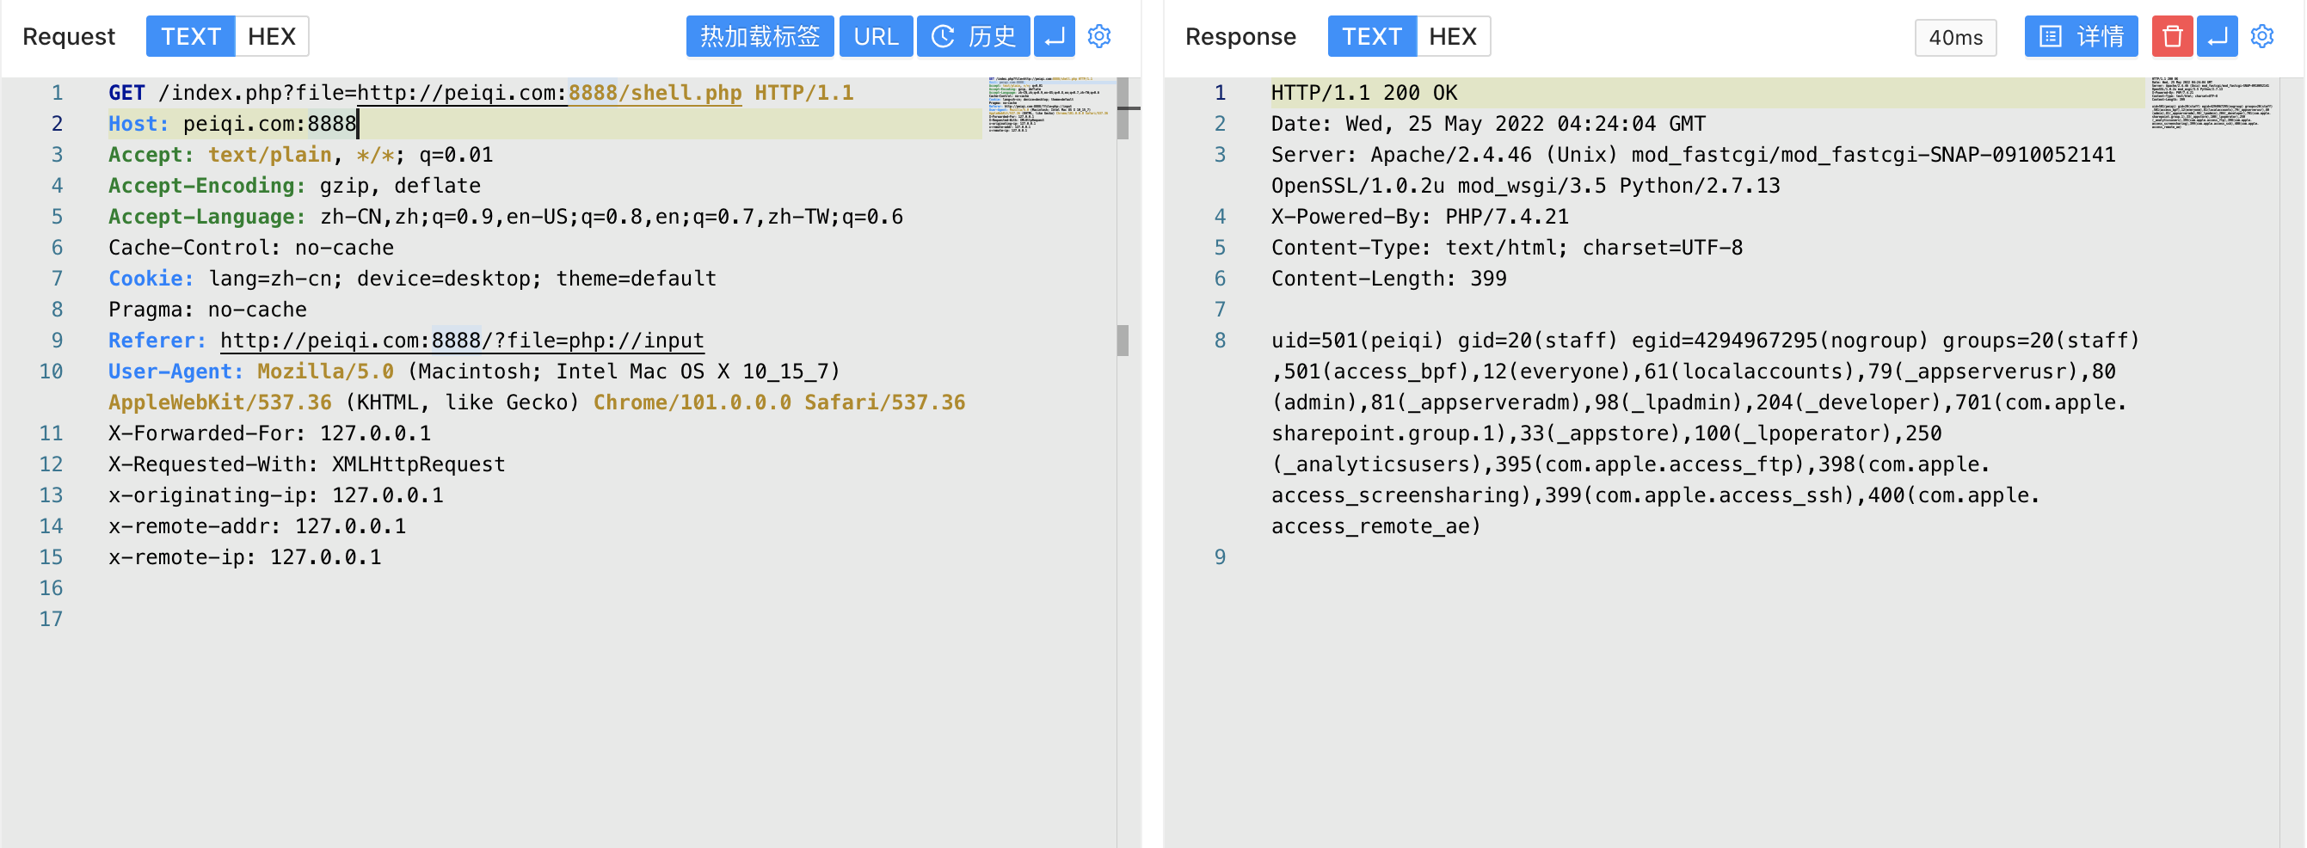Screen dimensions: 2307x848
Task: Click the 'Response' panel title label
Action: 1240,37
